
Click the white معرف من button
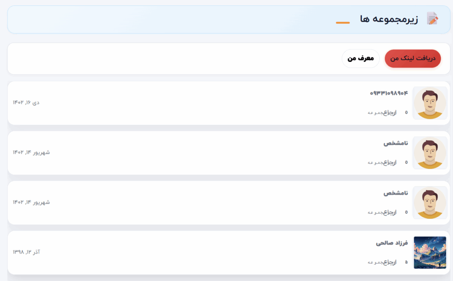[x=361, y=58]
